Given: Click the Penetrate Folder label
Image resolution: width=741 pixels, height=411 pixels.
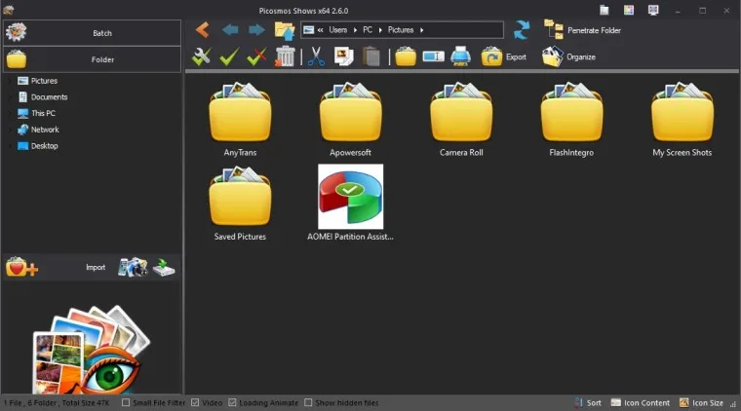Looking at the screenshot, I should click(594, 30).
